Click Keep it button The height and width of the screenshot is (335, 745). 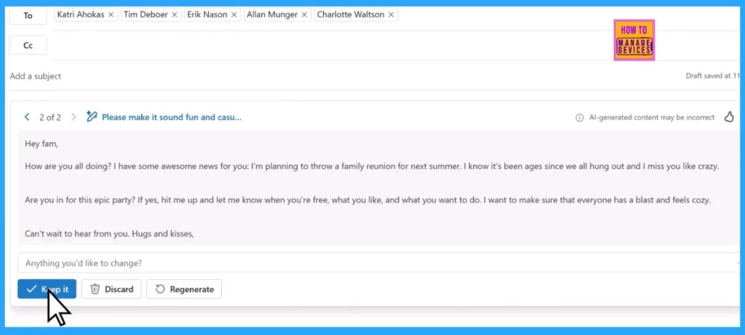coord(47,289)
